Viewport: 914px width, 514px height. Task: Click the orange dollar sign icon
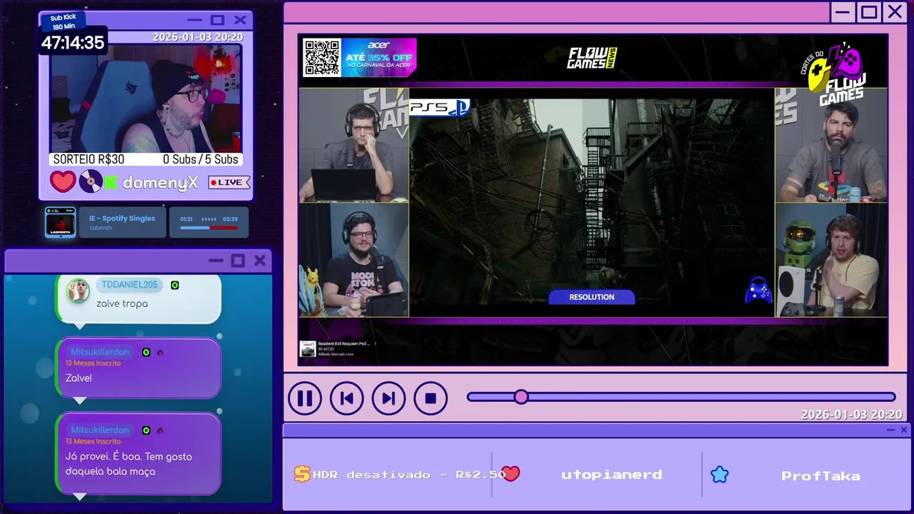[302, 474]
